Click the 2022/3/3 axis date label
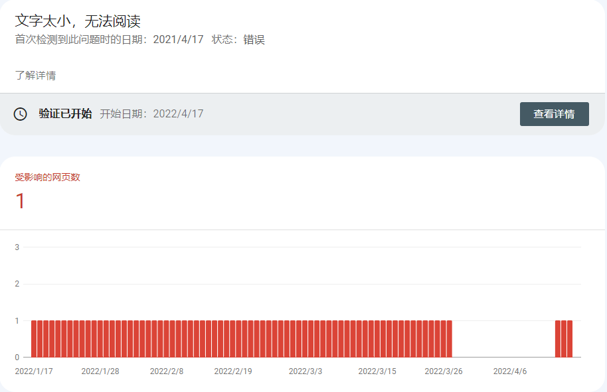607x392 pixels. coord(305,371)
